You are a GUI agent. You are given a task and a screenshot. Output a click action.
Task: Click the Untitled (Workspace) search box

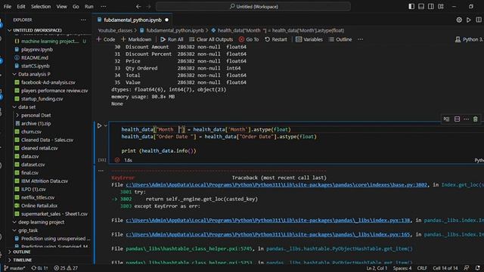[x=253, y=7]
